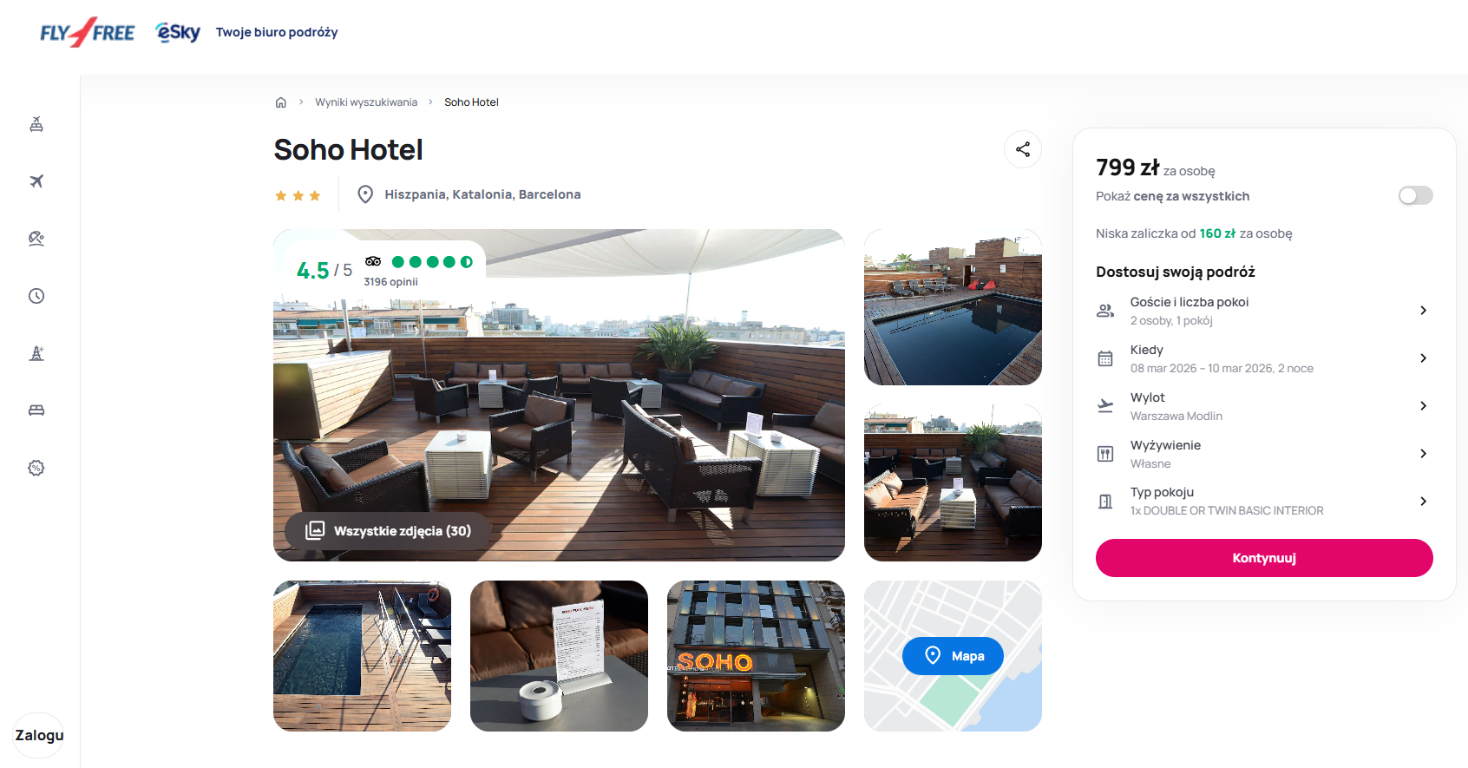Image resolution: width=1468 pixels, height=768 pixels.
Task: Open the flights airplane icon in sidebar
Action: click(x=36, y=181)
